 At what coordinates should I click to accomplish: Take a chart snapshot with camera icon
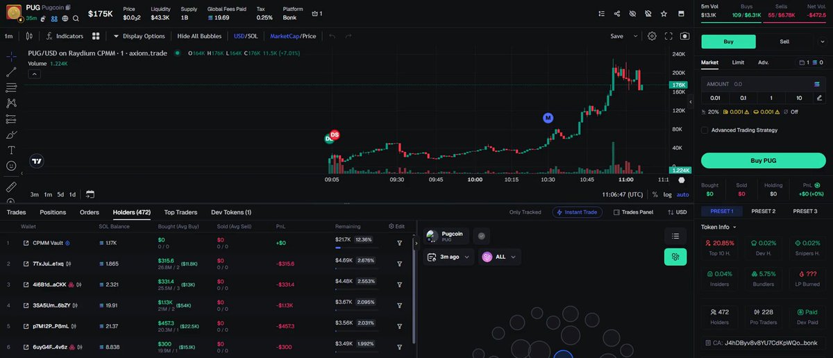pos(685,36)
